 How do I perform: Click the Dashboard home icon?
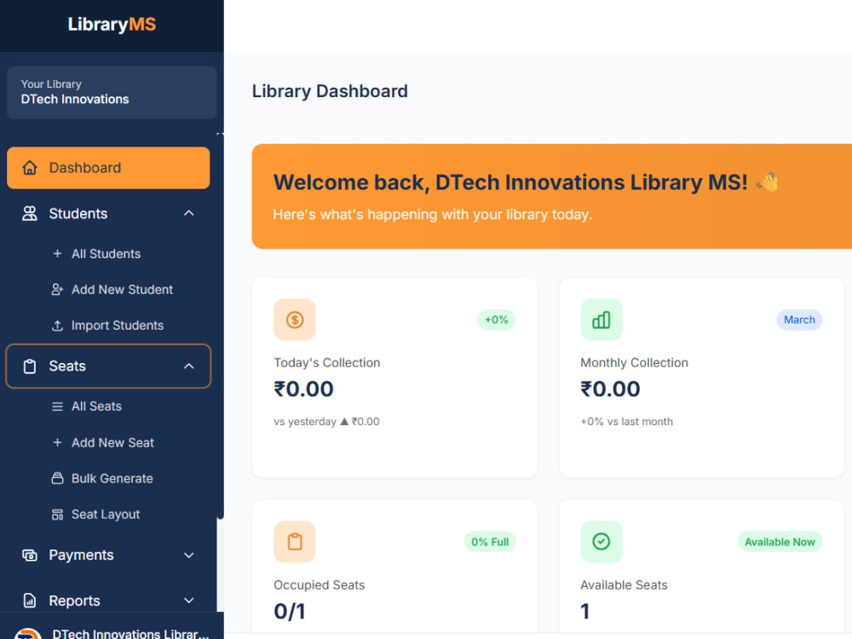[30, 168]
